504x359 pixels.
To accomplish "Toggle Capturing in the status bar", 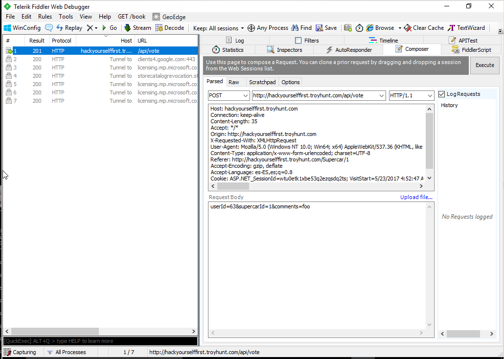I will click(x=20, y=352).
